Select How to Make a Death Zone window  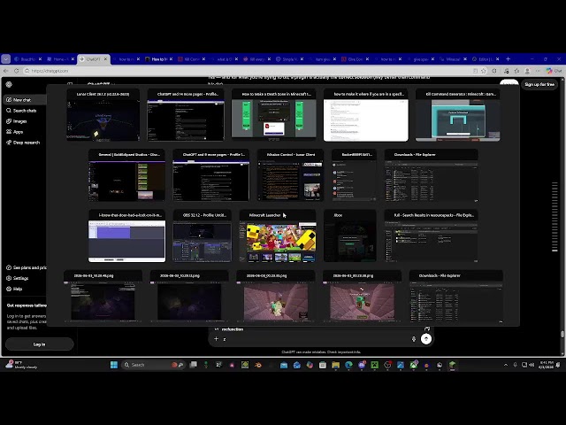coord(273,115)
